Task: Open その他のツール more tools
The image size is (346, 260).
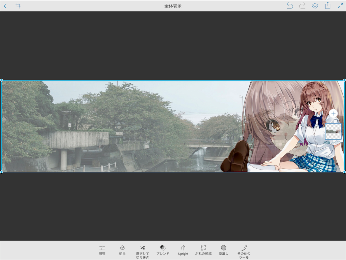Action: (244, 252)
